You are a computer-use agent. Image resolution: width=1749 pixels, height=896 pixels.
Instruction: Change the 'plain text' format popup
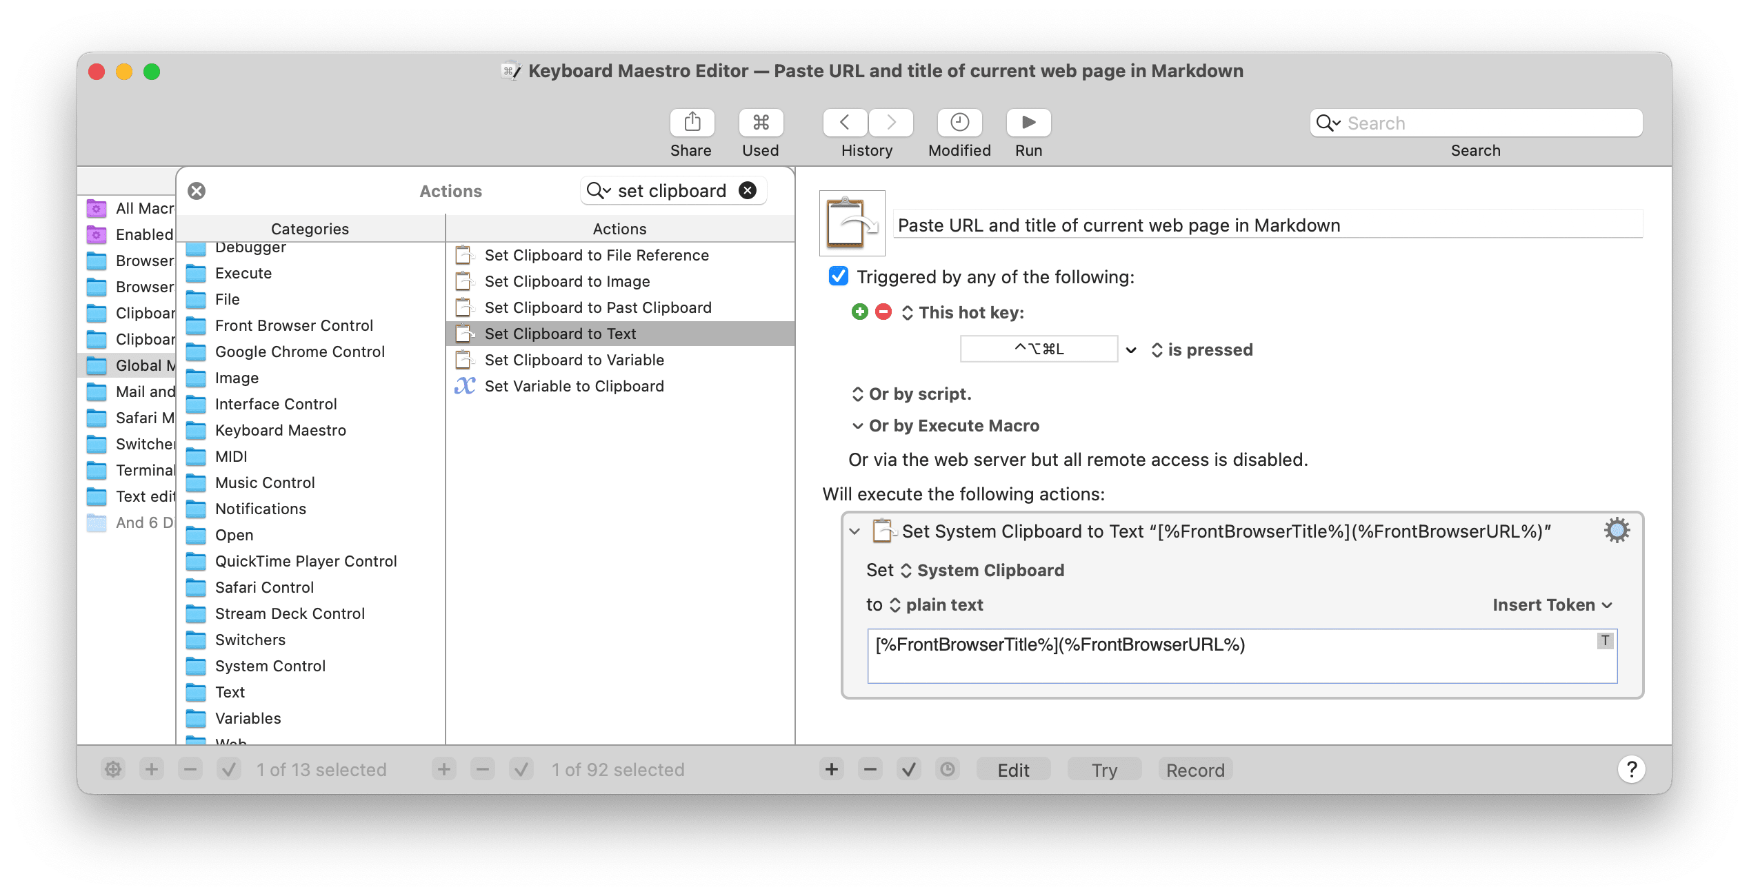(x=936, y=605)
